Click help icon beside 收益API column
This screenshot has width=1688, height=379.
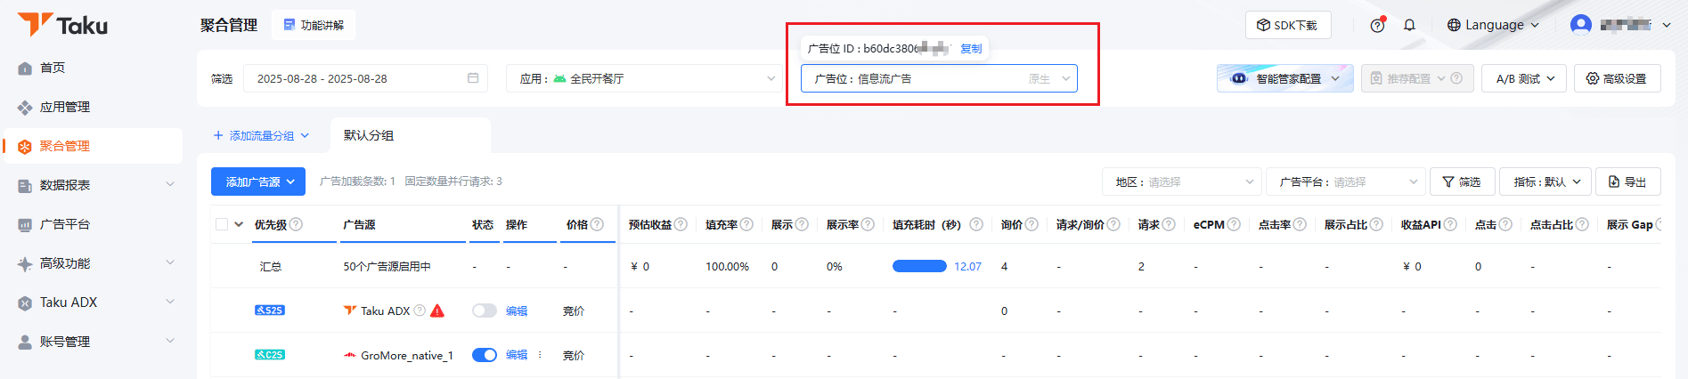[1450, 224]
